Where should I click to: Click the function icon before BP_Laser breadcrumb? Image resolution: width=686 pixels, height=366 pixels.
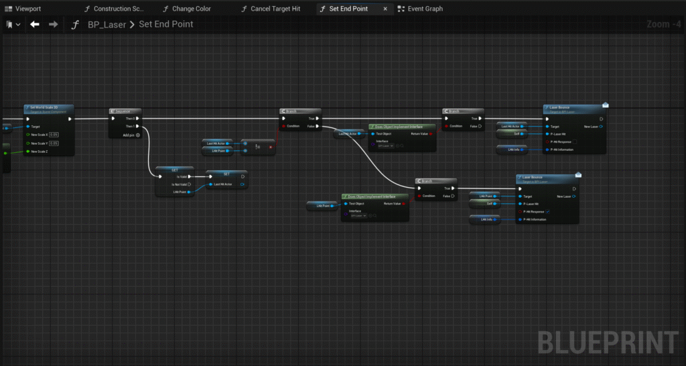[x=75, y=25]
